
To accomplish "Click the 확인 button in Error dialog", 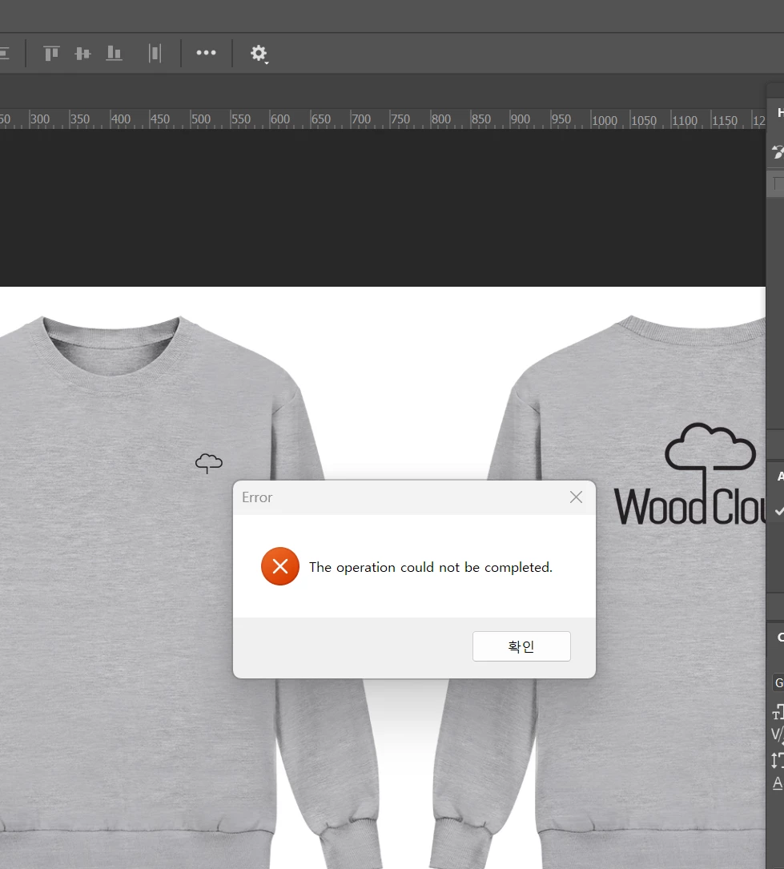I will [x=521, y=646].
